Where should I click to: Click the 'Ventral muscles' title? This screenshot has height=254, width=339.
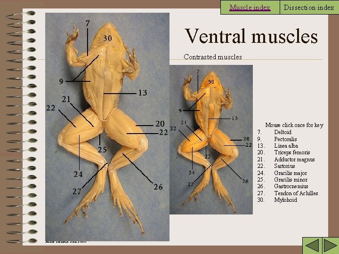point(251,36)
